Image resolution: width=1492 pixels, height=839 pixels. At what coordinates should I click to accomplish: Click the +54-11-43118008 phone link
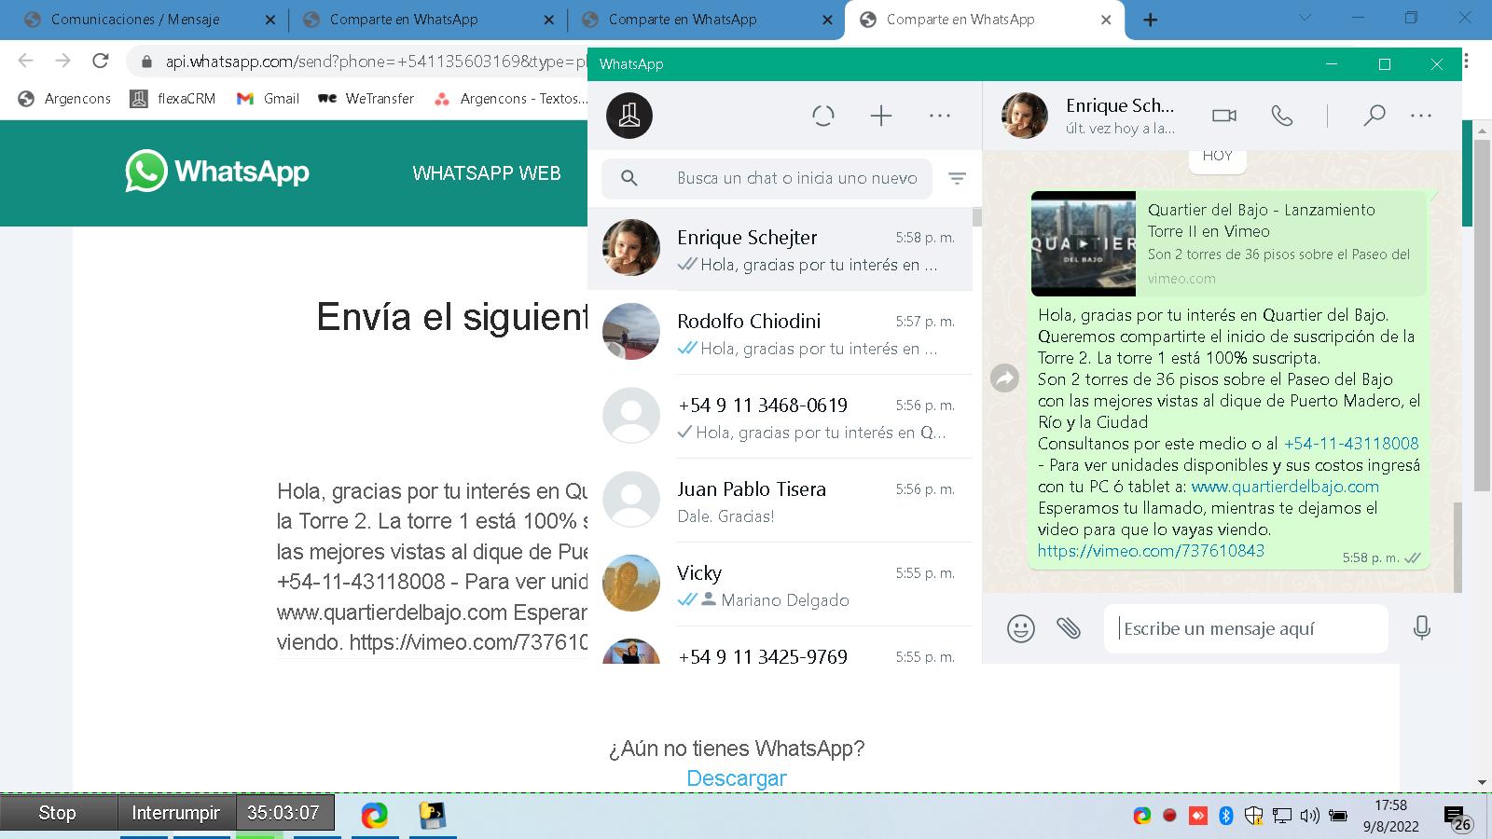pos(1351,444)
